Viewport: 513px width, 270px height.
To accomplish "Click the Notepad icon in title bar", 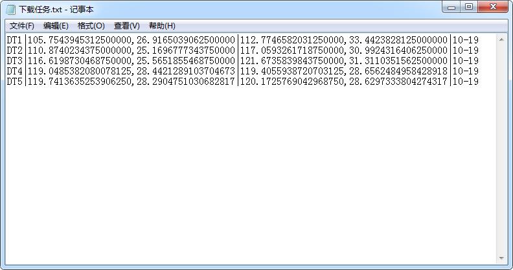I will click(11, 9).
